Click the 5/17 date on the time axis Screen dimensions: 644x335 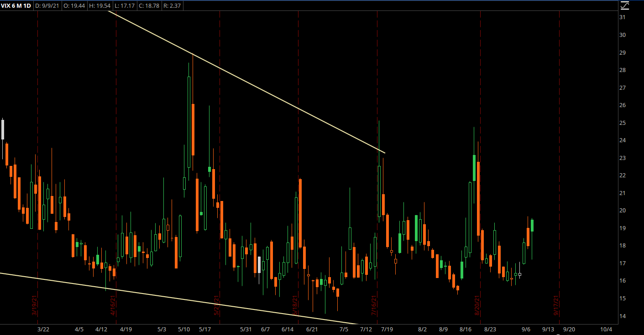pos(205,329)
